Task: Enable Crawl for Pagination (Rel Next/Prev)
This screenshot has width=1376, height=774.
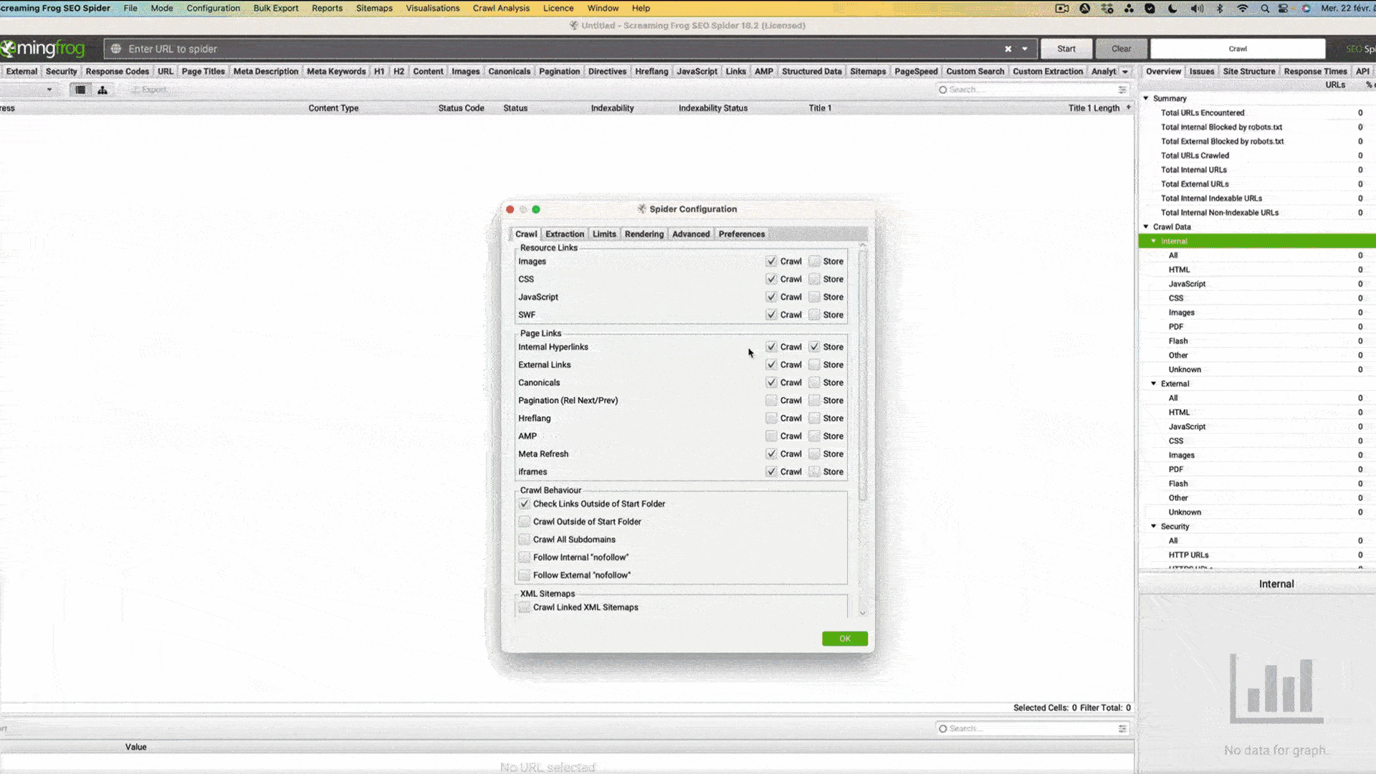Action: tap(771, 401)
